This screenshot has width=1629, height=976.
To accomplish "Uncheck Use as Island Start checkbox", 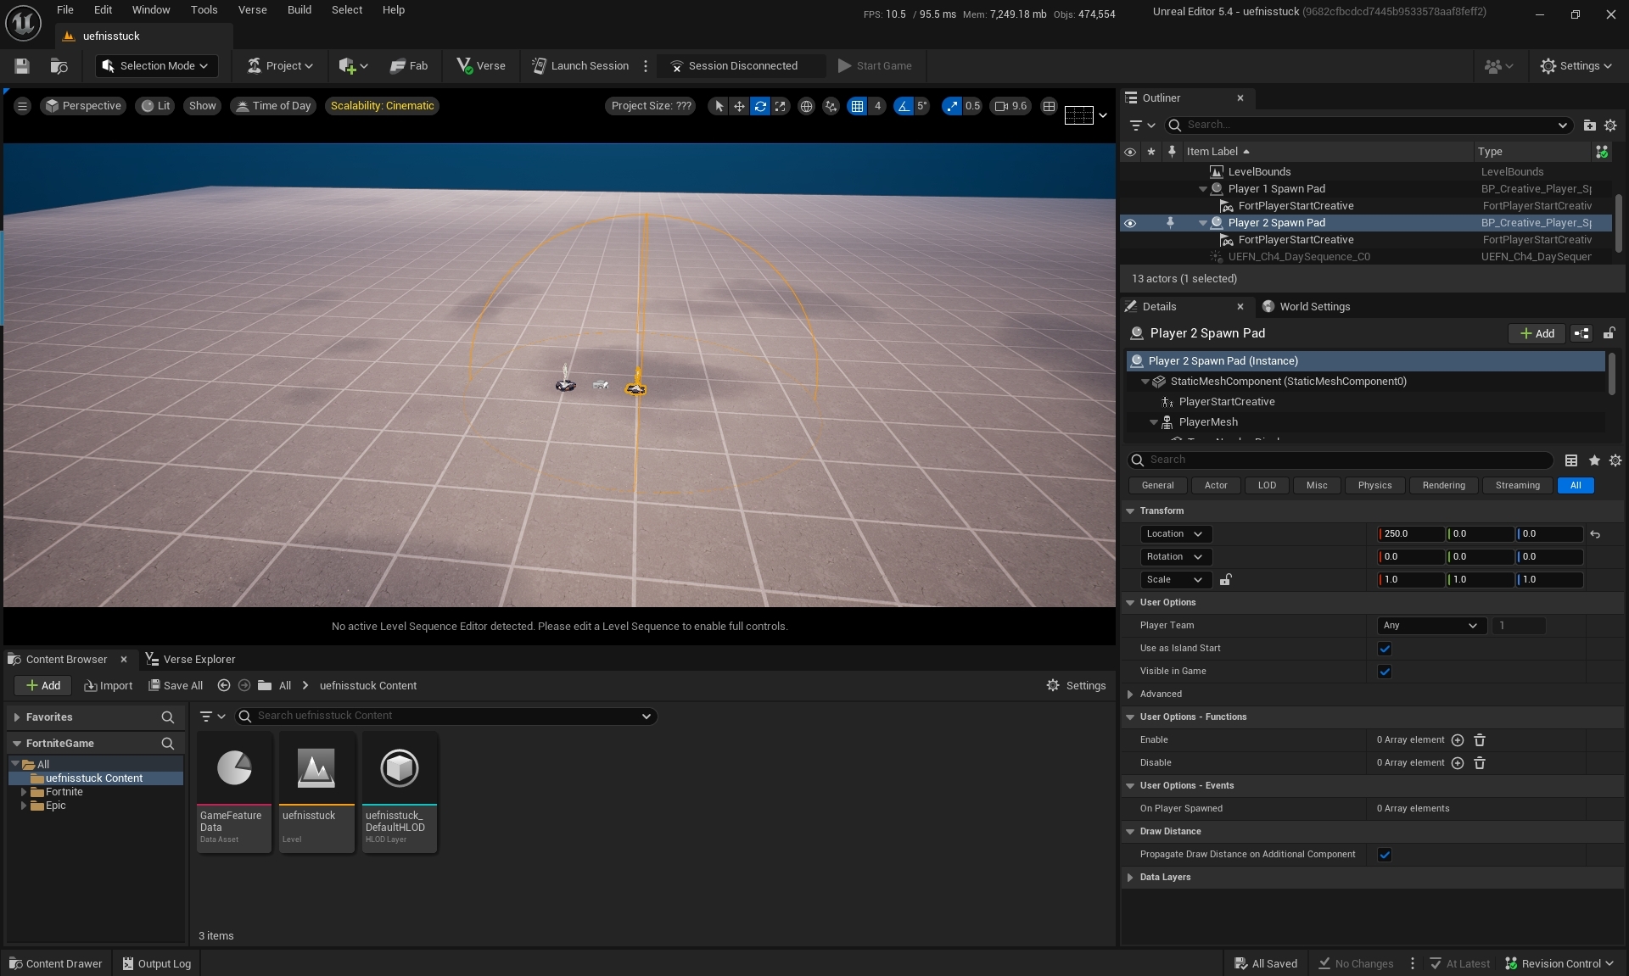I will coord(1385,649).
